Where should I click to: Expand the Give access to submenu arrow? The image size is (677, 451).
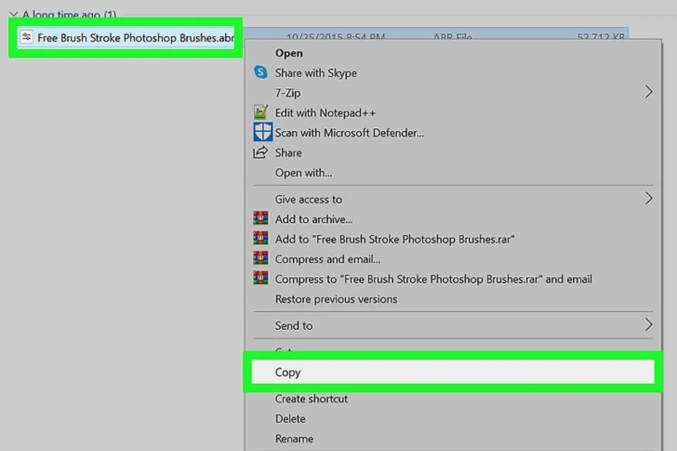[649, 198]
